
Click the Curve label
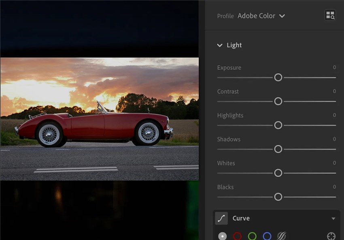pyautogui.click(x=241, y=218)
